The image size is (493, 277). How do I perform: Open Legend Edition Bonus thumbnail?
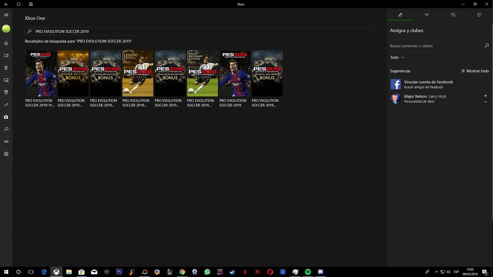pyautogui.click(x=73, y=73)
